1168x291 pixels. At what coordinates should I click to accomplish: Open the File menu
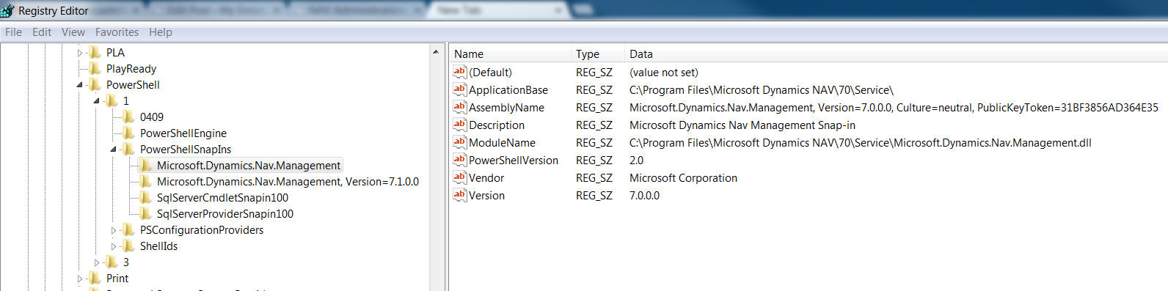coord(13,32)
